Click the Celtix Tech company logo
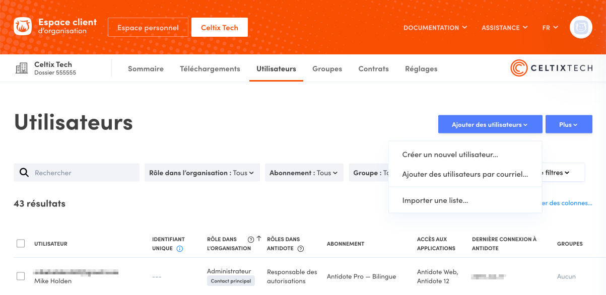Screen dimensions: 606x295 click(x=551, y=68)
